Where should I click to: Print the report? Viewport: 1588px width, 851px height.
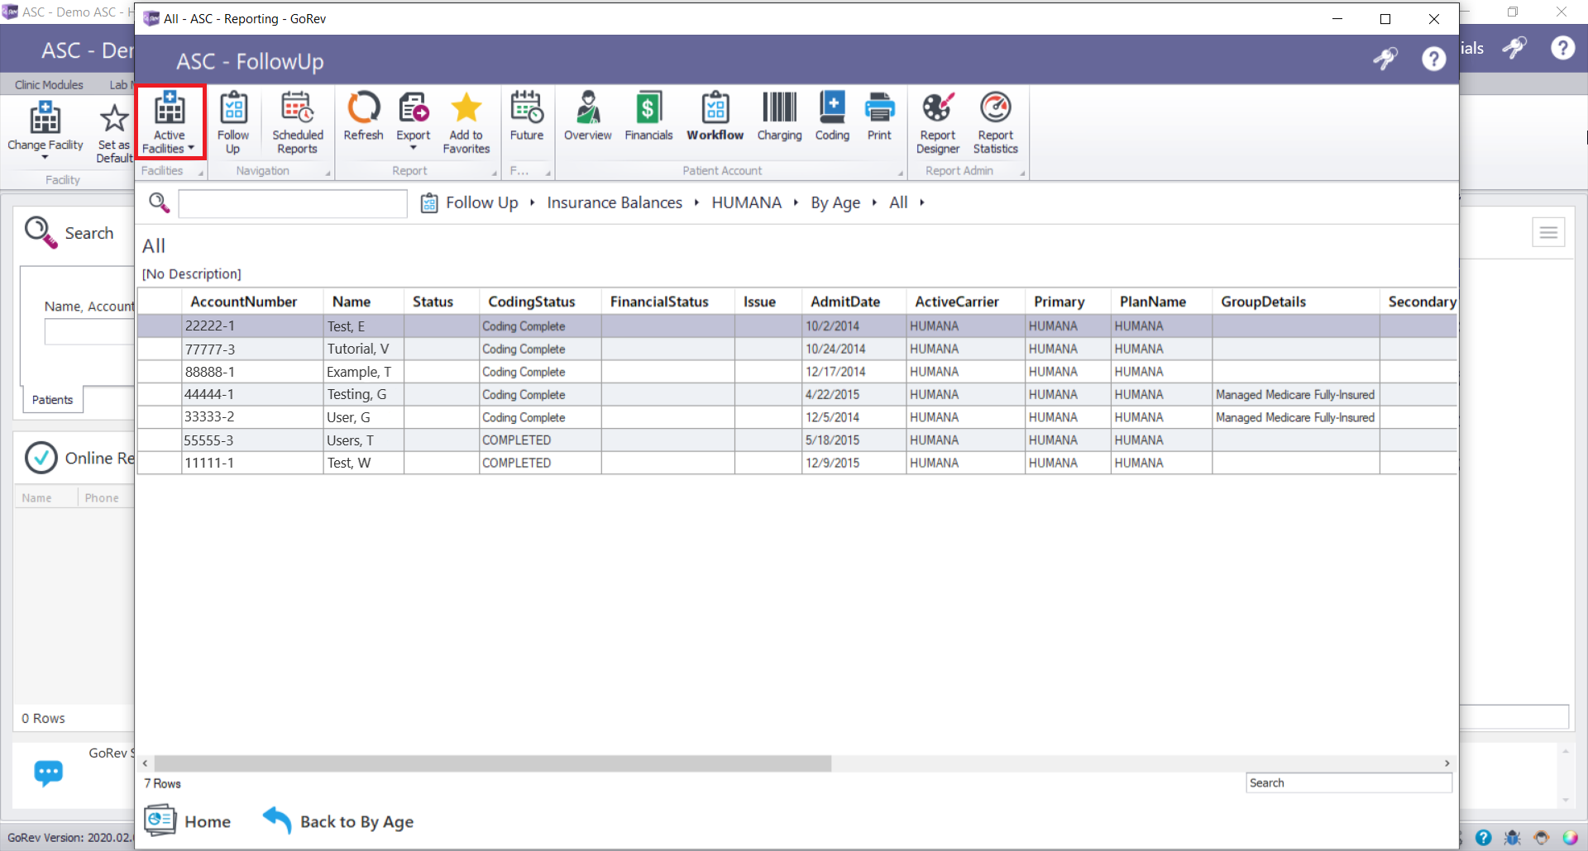pos(879,116)
